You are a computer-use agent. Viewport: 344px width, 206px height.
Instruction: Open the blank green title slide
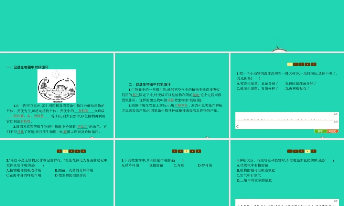(172, 26)
